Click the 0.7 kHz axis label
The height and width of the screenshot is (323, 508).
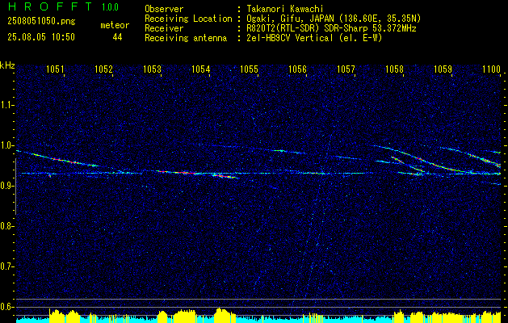pos(6,266)
